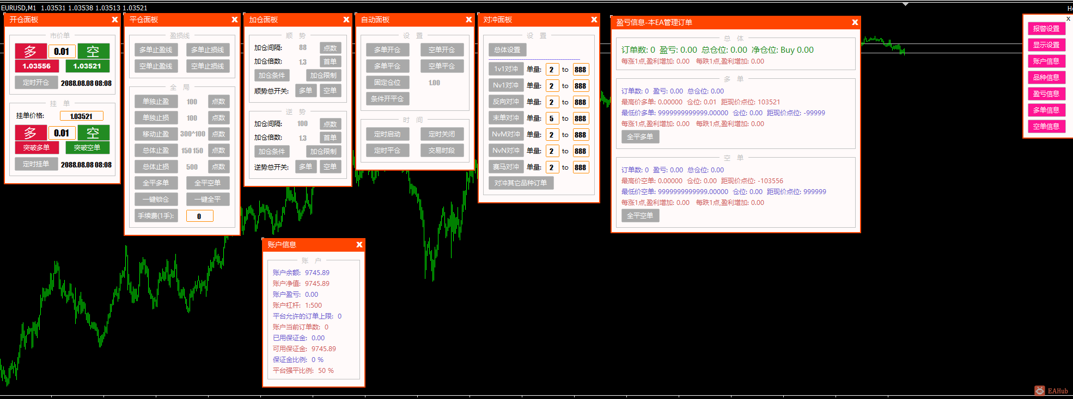Click the green 1.03521 price button in 市价单
The width and height of the screenshot is (1073, 399).
tap(87, 66)
